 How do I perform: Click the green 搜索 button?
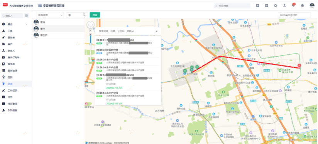(x=95, y=15)
